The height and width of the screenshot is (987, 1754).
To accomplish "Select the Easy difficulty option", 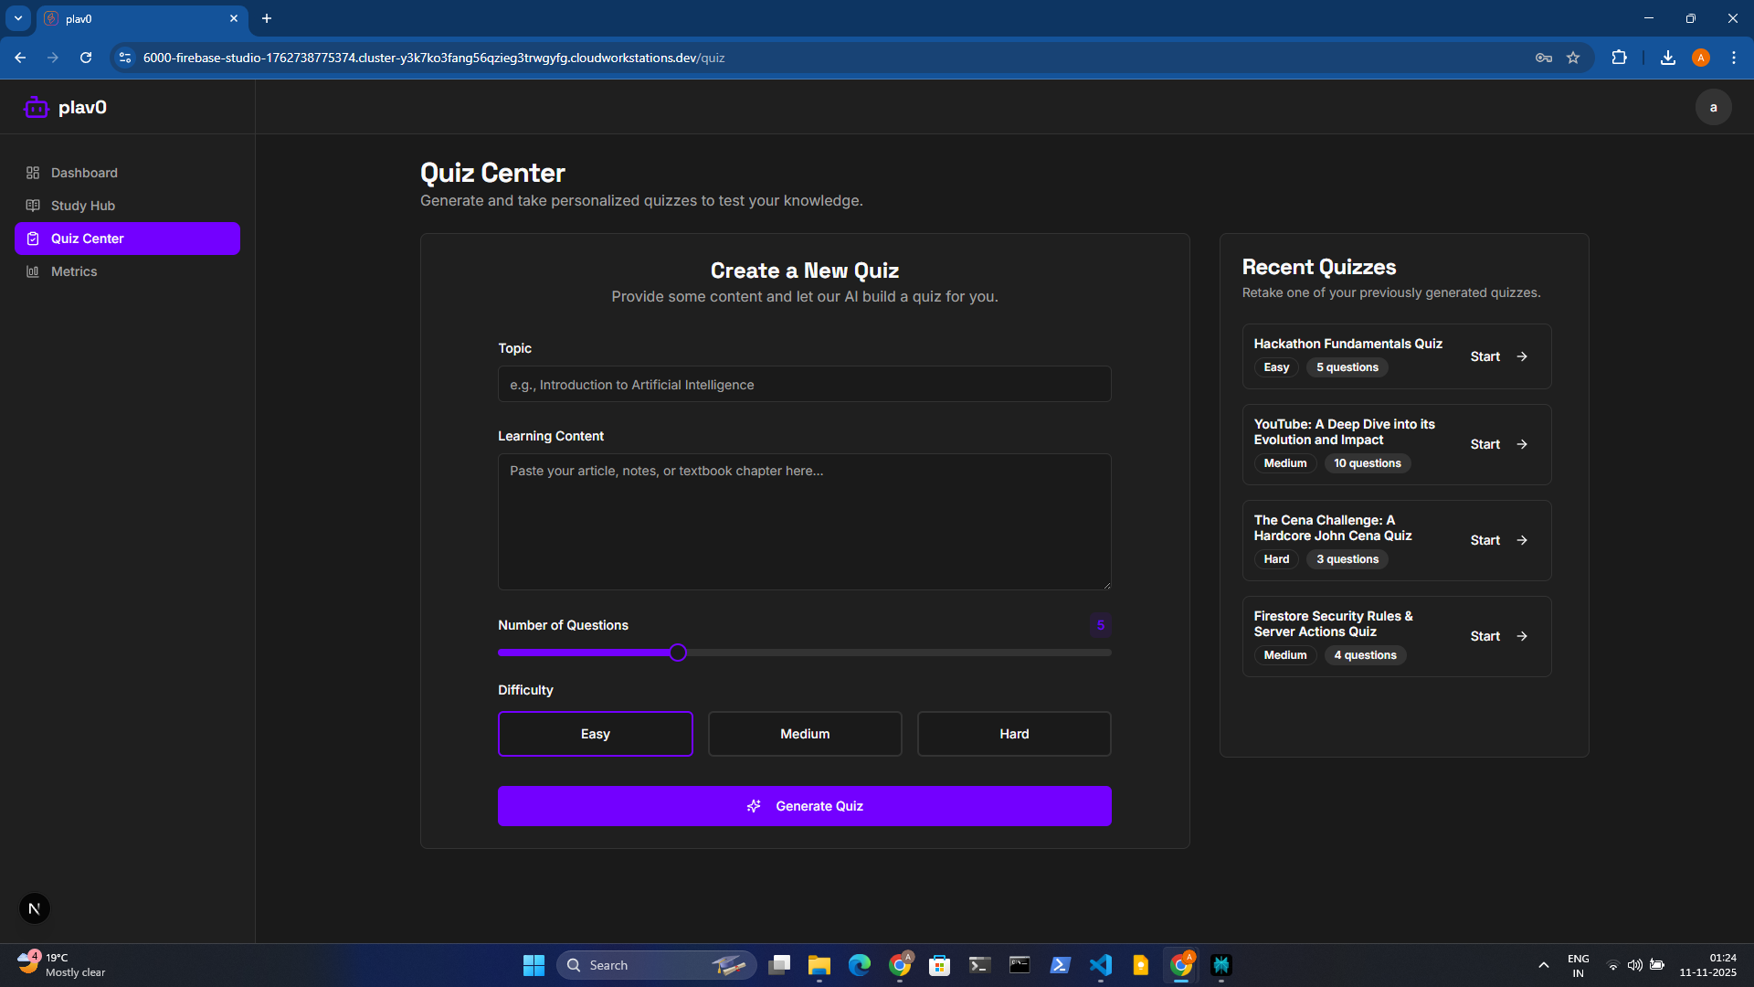I will 595,734.
